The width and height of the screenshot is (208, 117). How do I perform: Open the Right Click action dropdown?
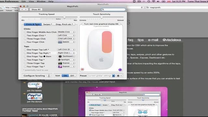coord(66,53)
